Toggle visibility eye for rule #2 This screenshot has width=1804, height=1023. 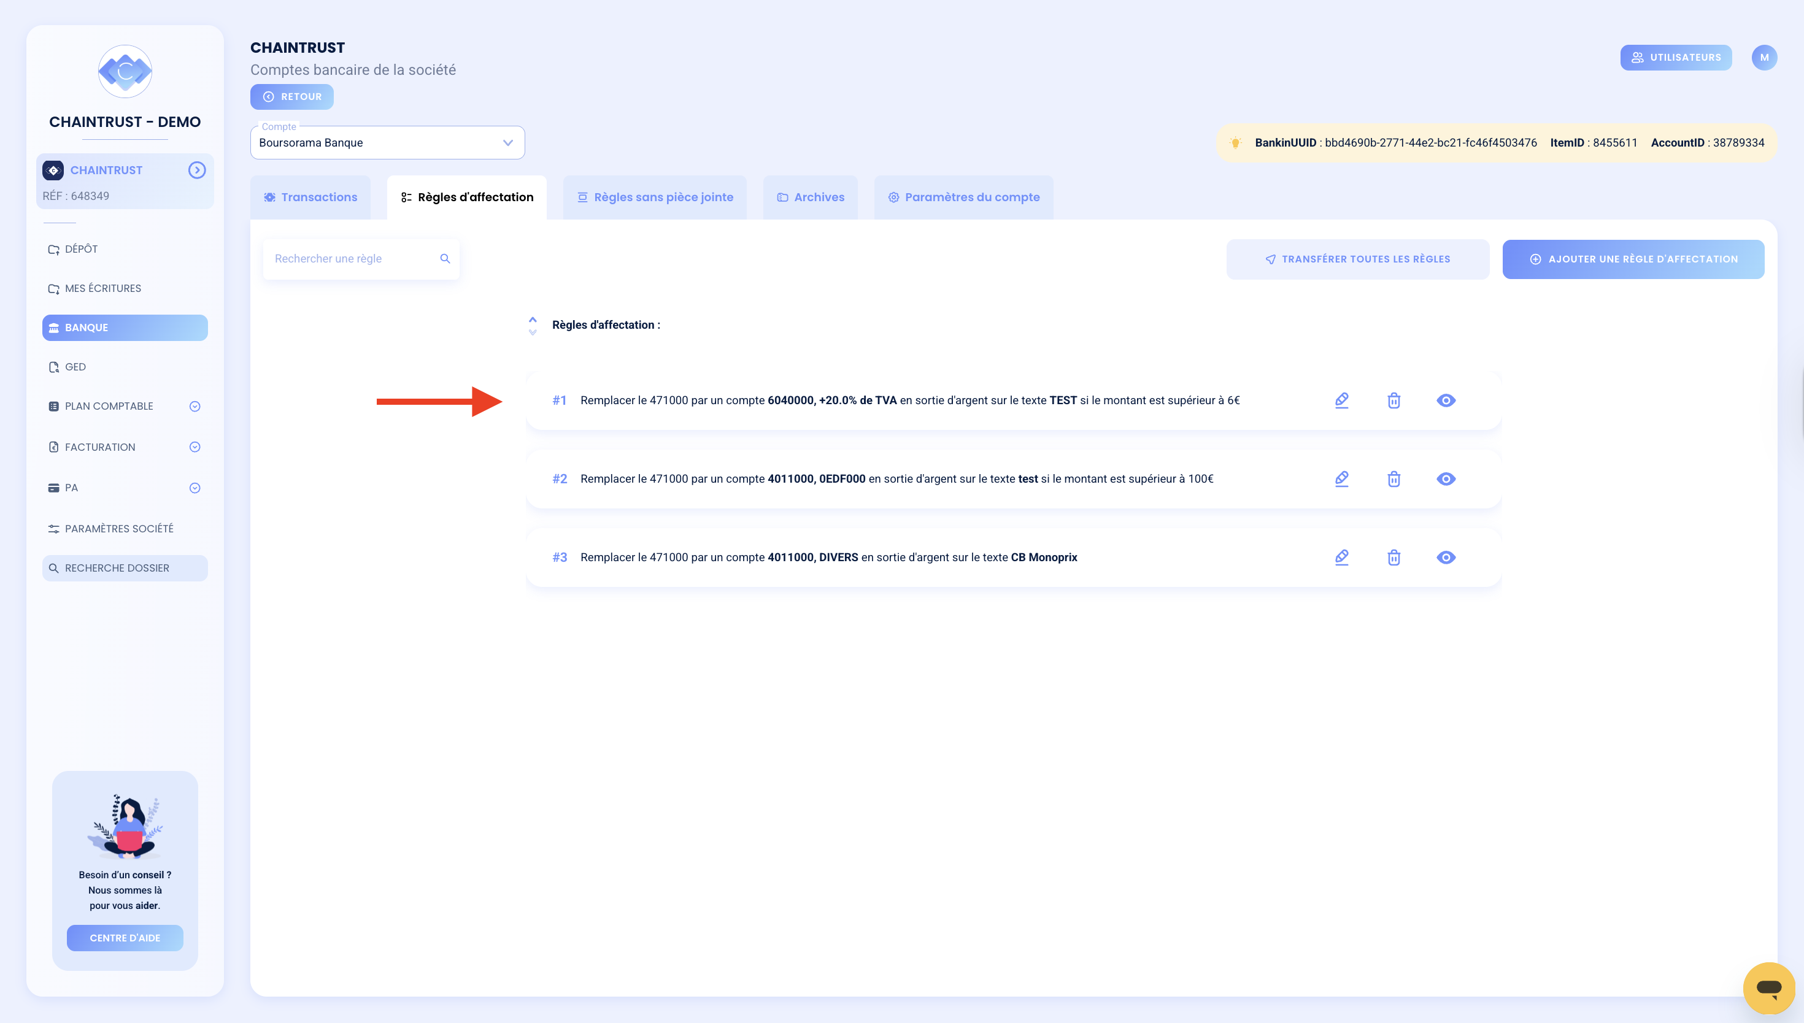point(1446,479)
